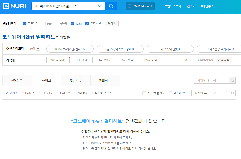The height and width of the screenshot is (159, 241).
Task: Uncheck the 12in1 keyword checkbox
Action: pos(72,24)
